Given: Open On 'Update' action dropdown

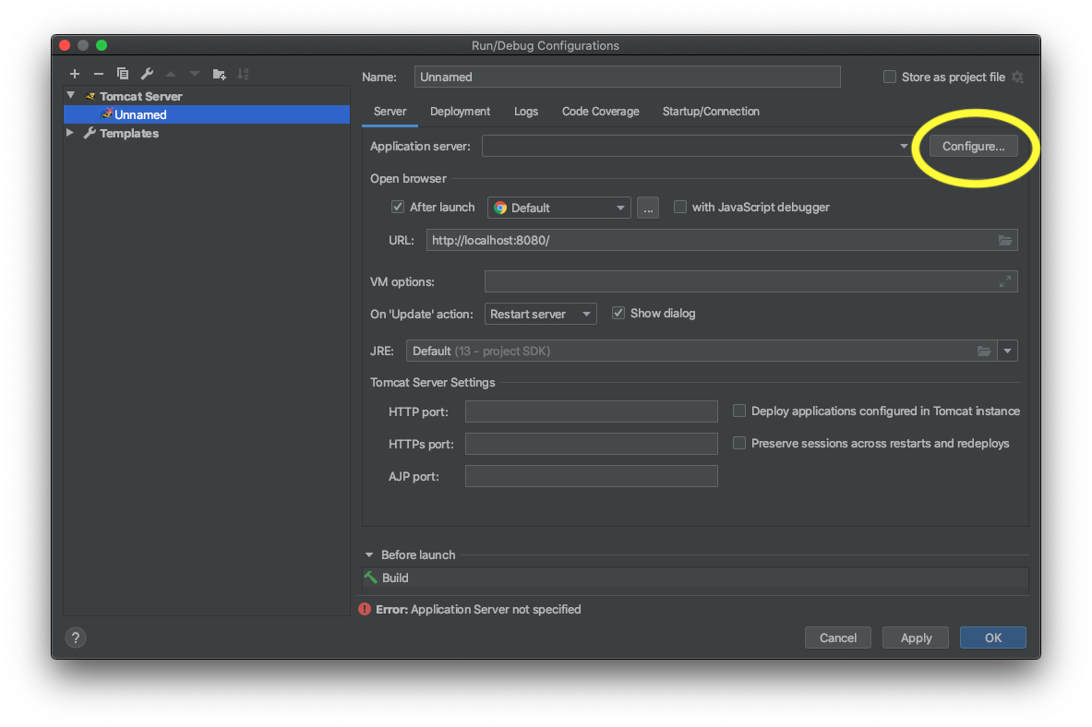Looking at the screenshot, I should point(540,314).
